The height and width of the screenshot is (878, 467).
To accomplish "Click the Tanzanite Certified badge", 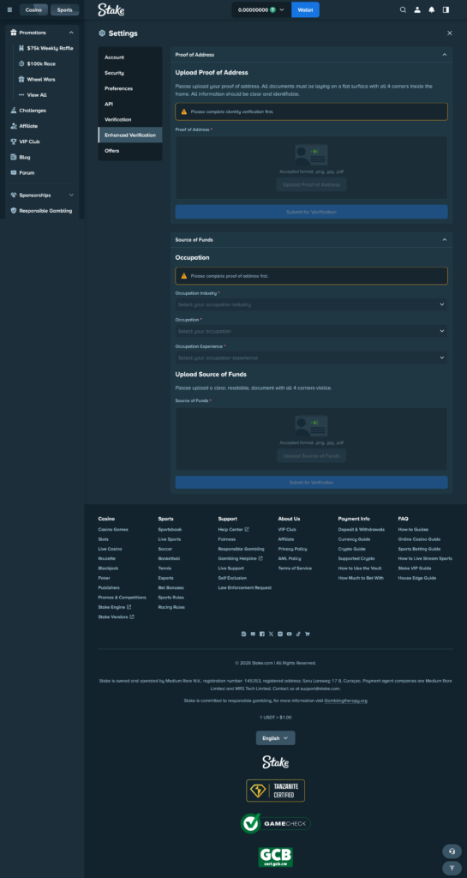I will point(276,791).
